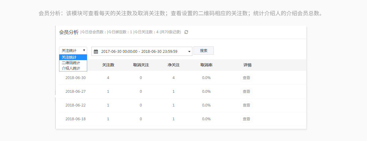Click 查看 for the 2018-06-18 row

point(247,119)
